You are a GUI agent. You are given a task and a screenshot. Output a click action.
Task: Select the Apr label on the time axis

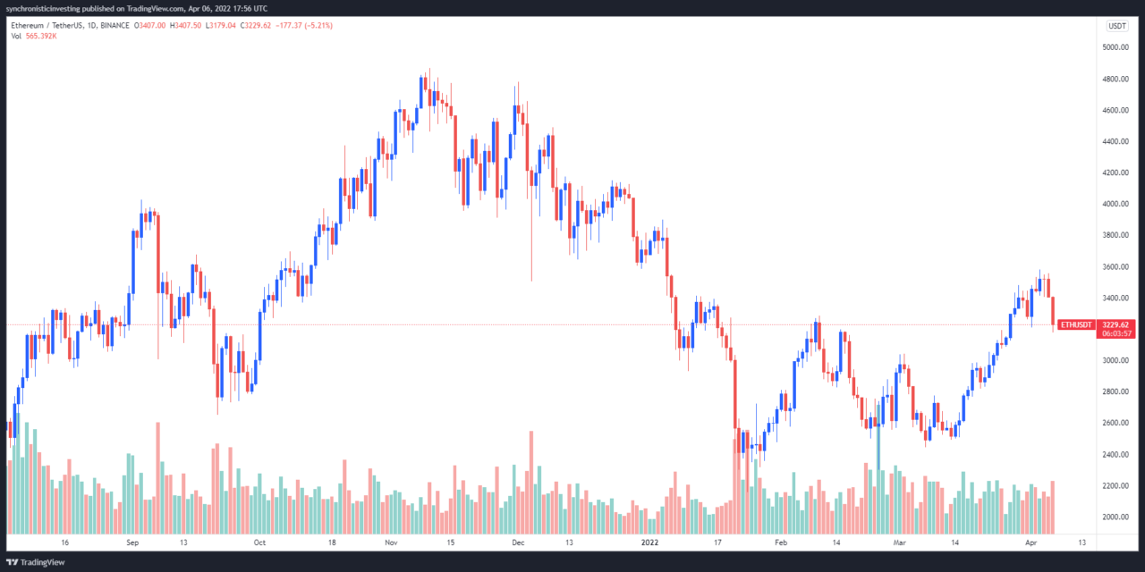click(1030, 543)
